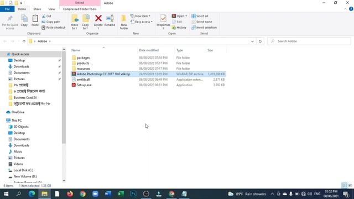Switch to the Home ribbon tab
Screen dimensions: 354x199
click(x=22, y=9)
